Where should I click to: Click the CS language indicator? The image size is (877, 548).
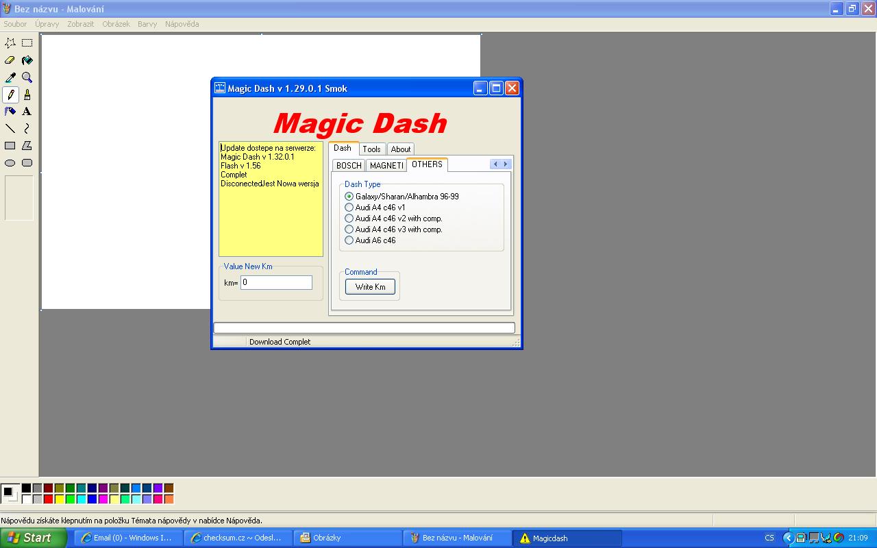coord(769,538)
